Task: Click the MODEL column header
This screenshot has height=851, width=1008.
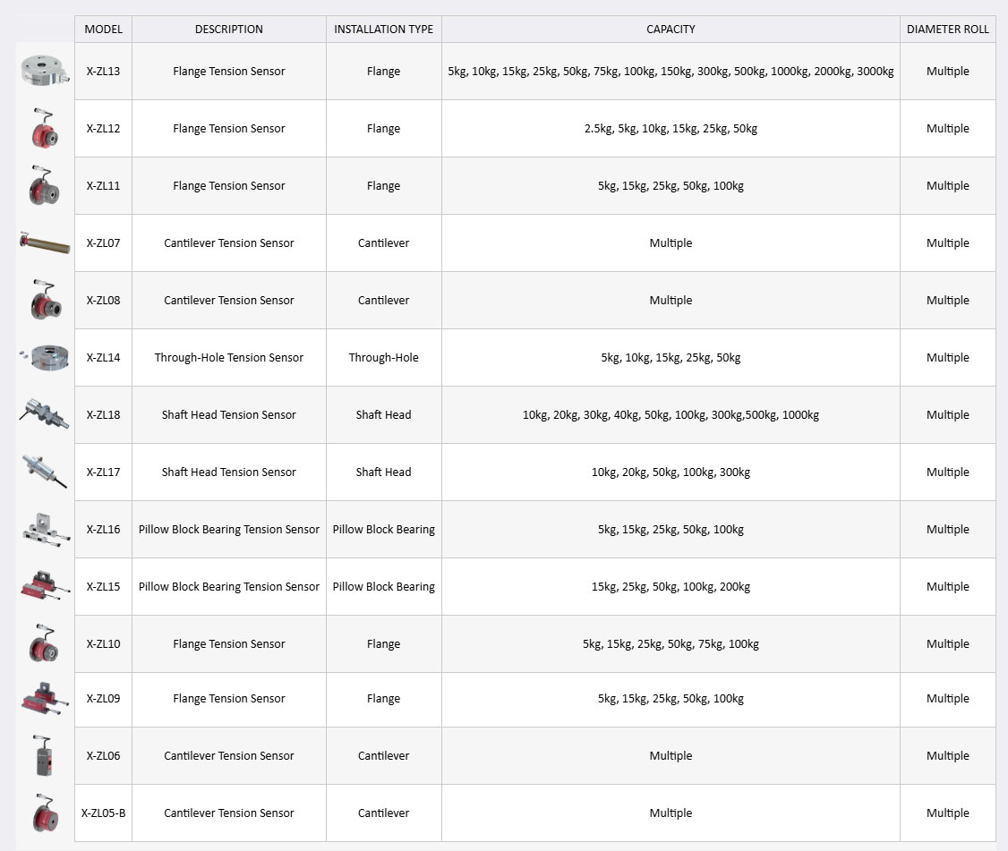Action: tap(103, 30)
